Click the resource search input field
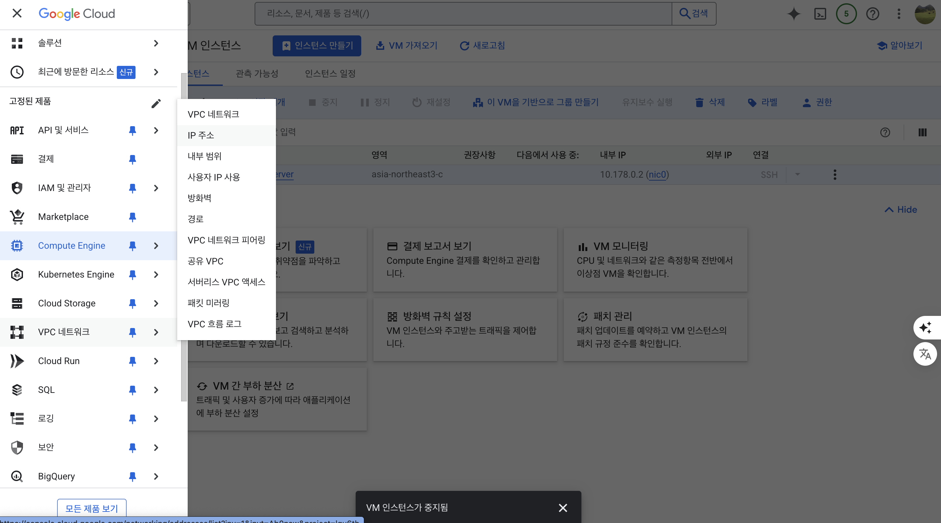This screenshot has width=941, height=523. pos(463,14)
